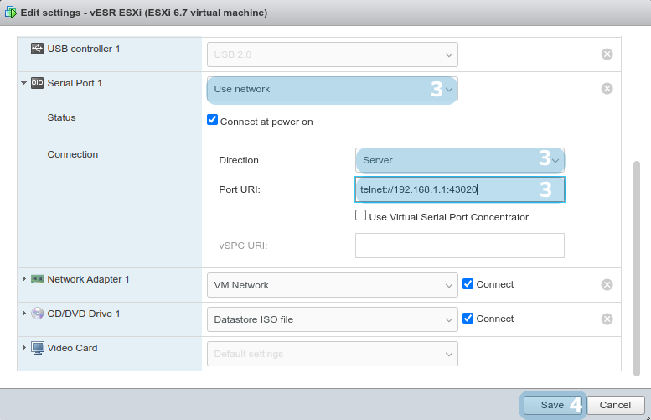Remove the Serial Port 1 device
Screen dimensions: 651x420
point(607,89)
